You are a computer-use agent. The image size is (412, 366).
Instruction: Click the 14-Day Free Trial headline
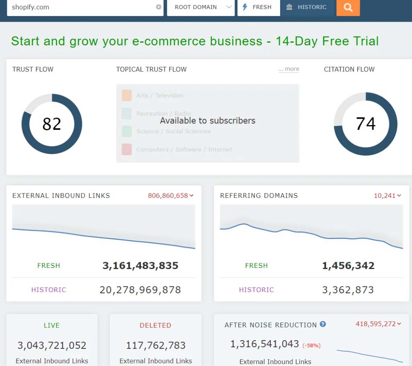pos(195,41)
